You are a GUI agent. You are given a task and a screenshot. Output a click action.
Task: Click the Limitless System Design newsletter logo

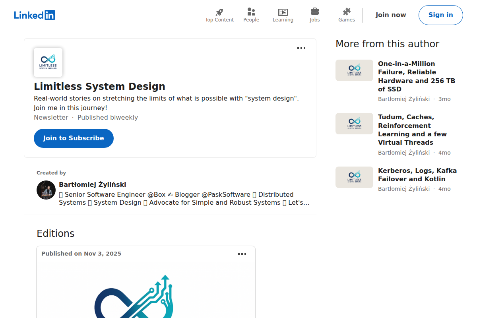coord(48,62)
